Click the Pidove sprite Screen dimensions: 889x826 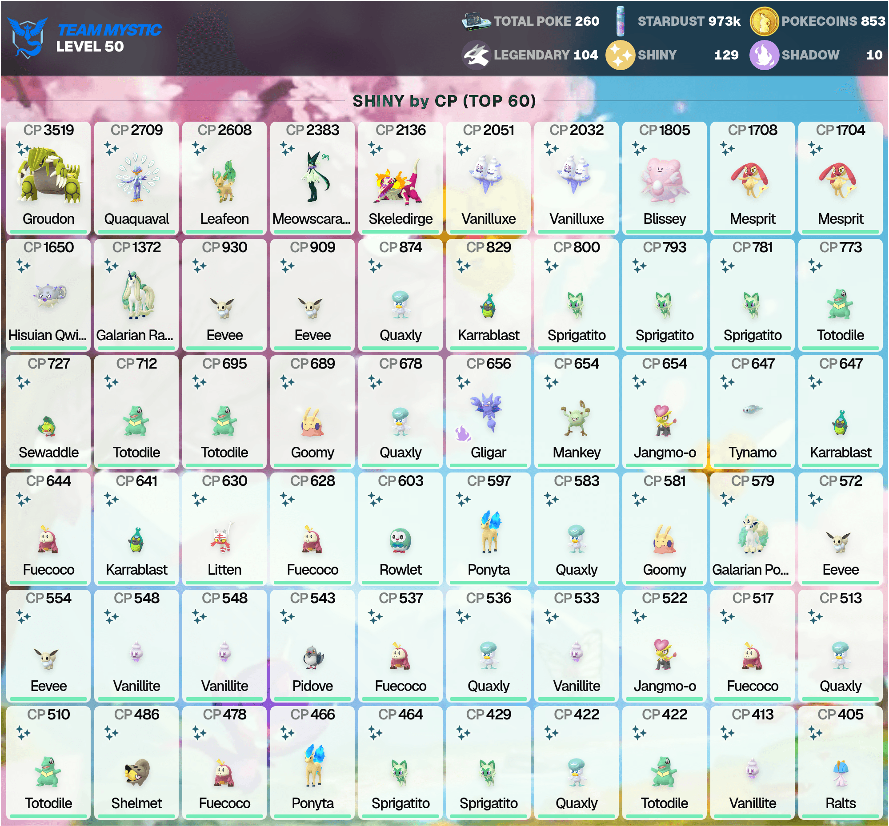click(x=312, y=657)
